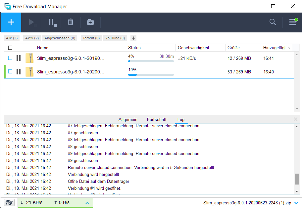The image size is (302, 208).
Task: Click the upload speed 0 B/s
Action: [62, 202]
